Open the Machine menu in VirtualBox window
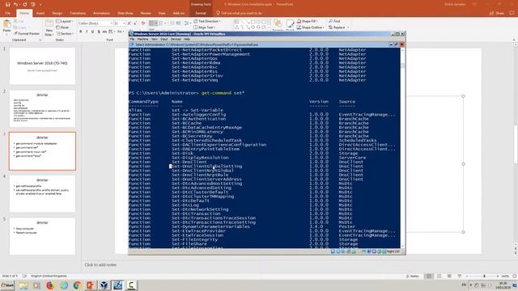Screen dimensions: 518x291 click(x=142, y=40)
